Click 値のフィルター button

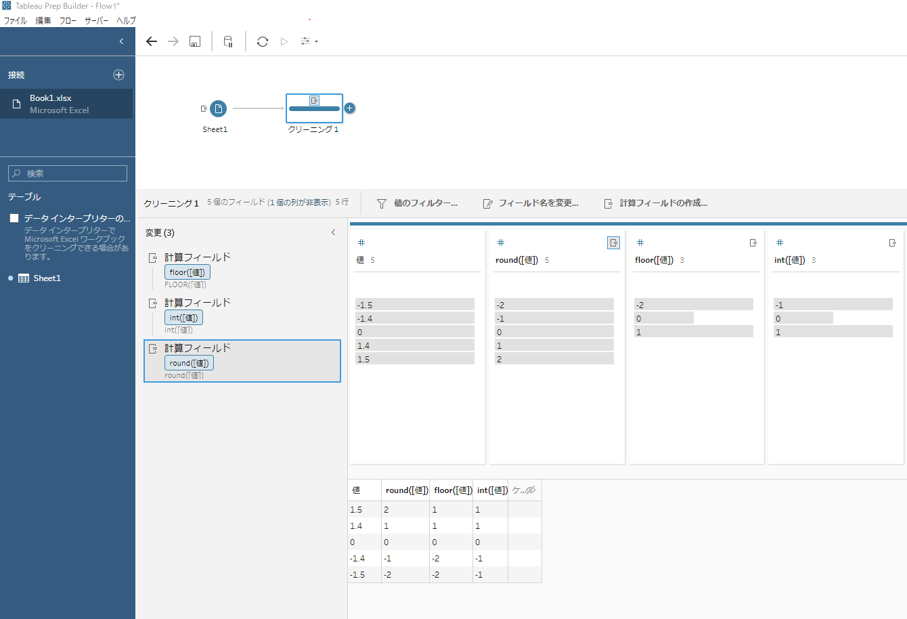pos(417,203)
